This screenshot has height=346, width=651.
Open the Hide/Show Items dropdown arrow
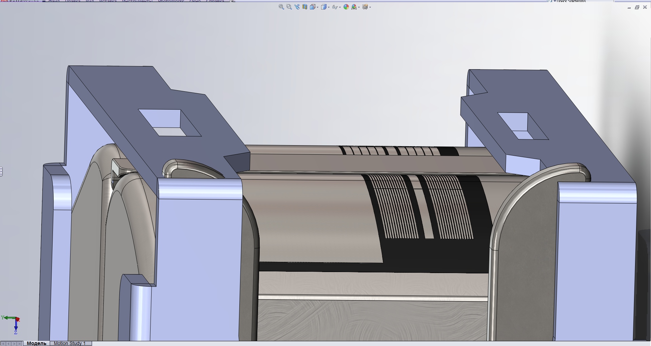click(340, 7)
